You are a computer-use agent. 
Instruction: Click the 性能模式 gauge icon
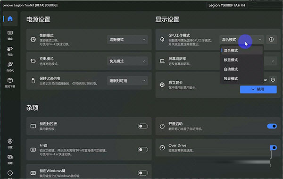click(x=33, y=39)
